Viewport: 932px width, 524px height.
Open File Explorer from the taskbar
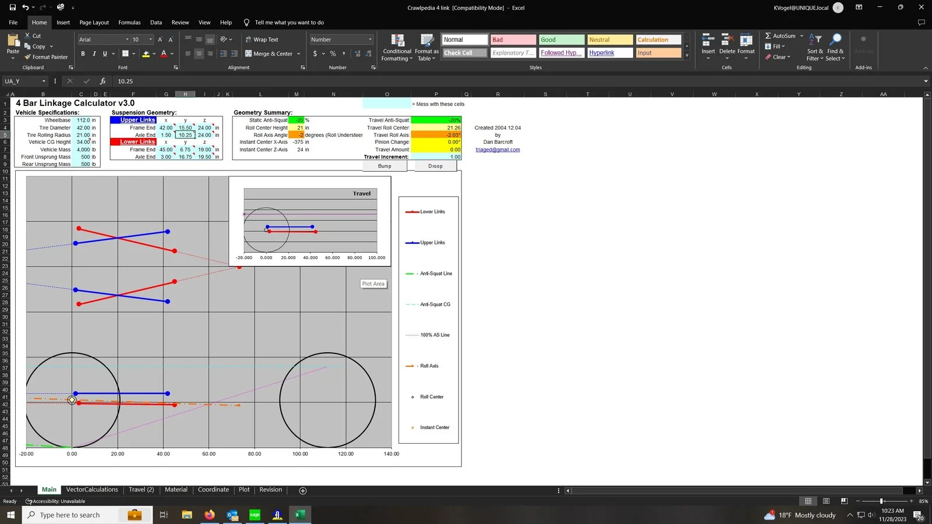[x=186, y=515]
